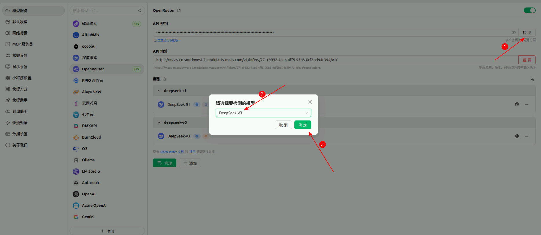Open settings gear for DeepSeek-V3 model
The width and height of the screenshot is (541, 235).
pyautogui.click(x=517, y=136)
